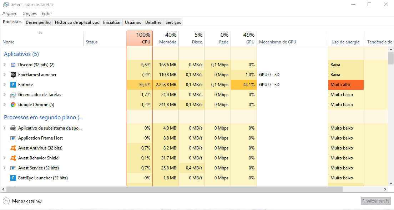394x210 pixels.
Task: Click the horizontal scrollbar left arrow
Action: coord(3,189)
